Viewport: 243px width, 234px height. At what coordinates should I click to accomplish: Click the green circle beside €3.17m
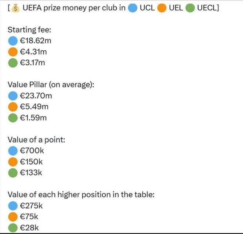(x=13, y=63)
